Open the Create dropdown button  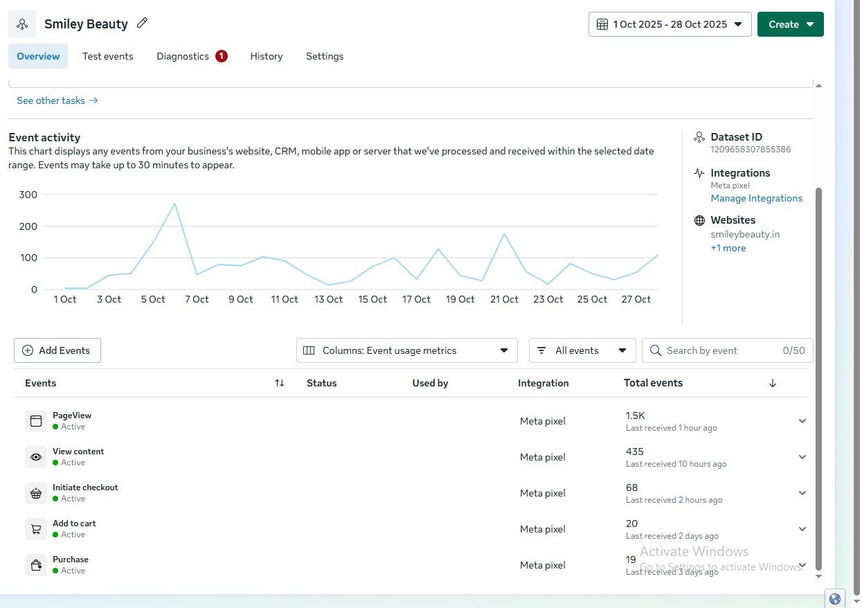pyautogui.click(x=790, y=24)
